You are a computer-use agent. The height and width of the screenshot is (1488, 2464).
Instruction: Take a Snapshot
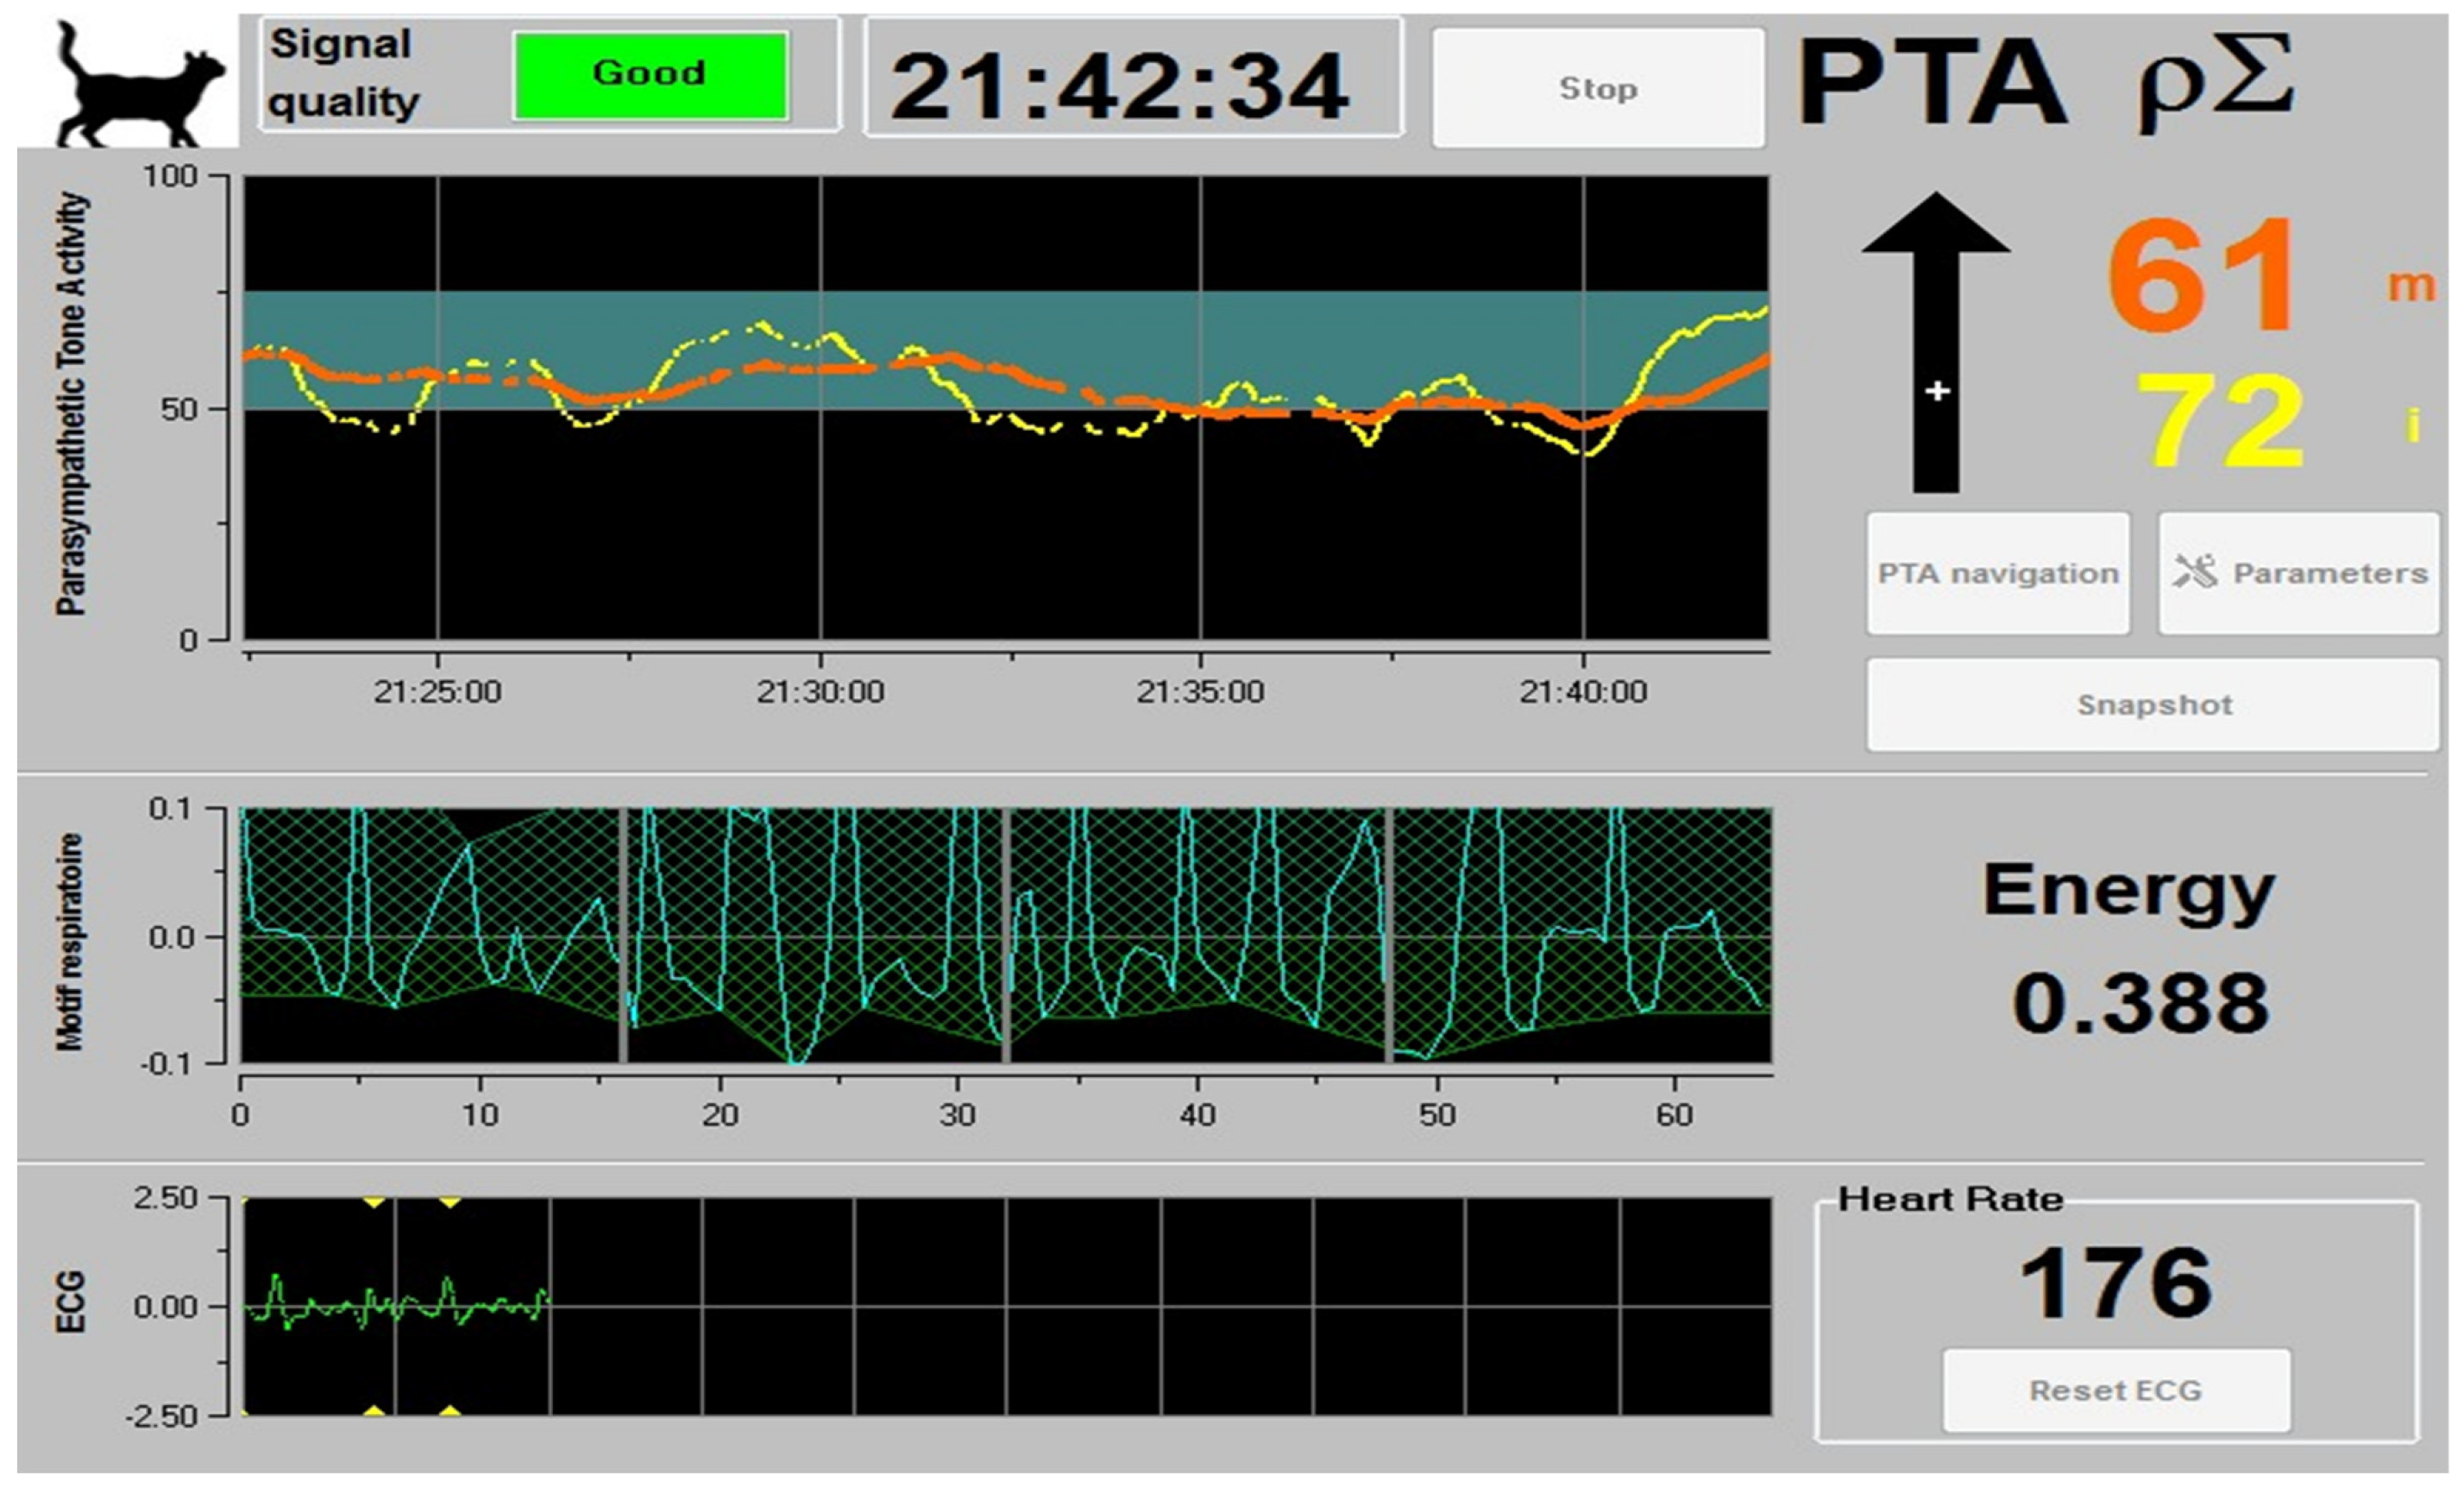[2153, 704]
